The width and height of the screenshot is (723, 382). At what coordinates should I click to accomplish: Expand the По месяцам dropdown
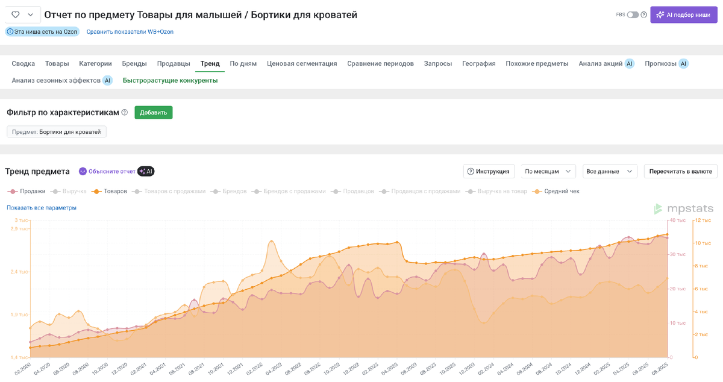tap(548, 171)
